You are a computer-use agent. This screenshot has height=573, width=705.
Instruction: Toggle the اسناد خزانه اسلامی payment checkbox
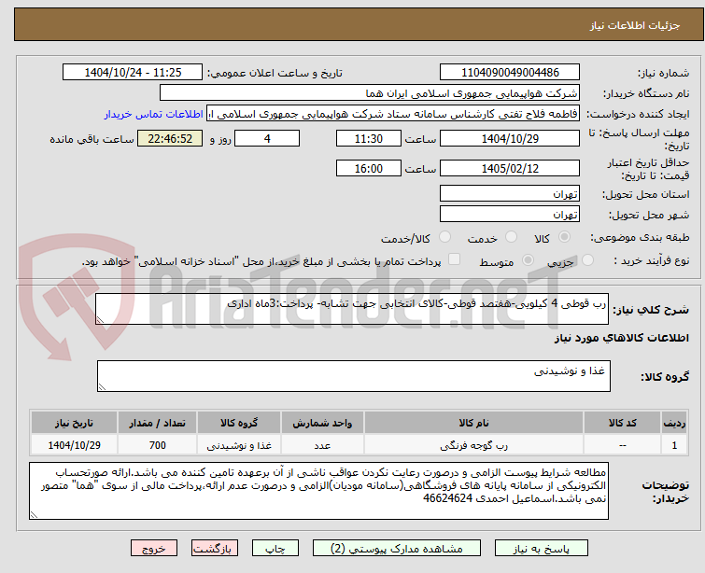pyautogui.click(x=455, y=259)
